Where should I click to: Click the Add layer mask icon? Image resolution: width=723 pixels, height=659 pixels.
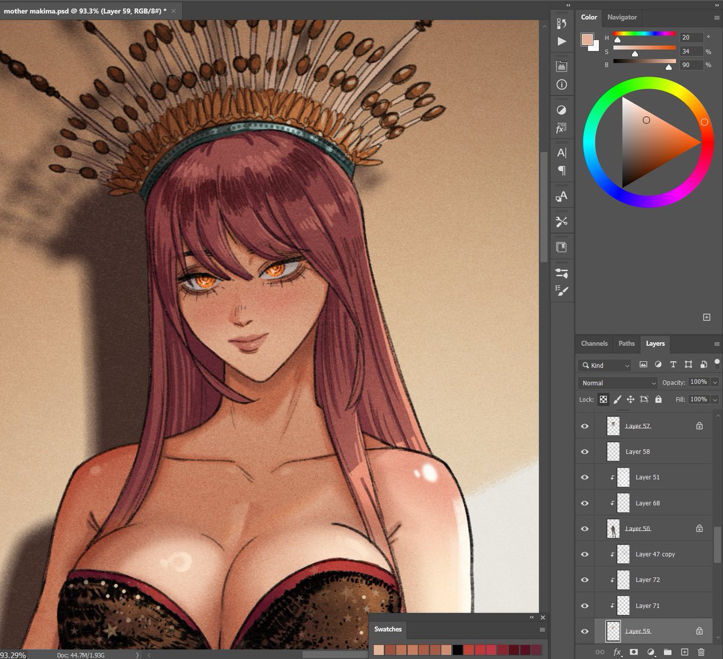[634, 652]
